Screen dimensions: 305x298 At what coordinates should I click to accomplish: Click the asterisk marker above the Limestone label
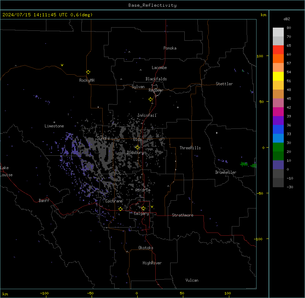pos(54,122)
